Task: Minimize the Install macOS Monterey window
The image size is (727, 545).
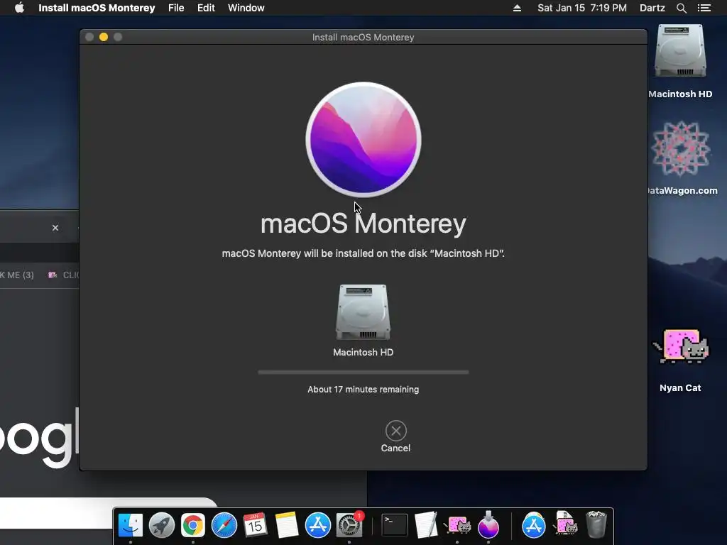Action: click(x=104, y=37)
